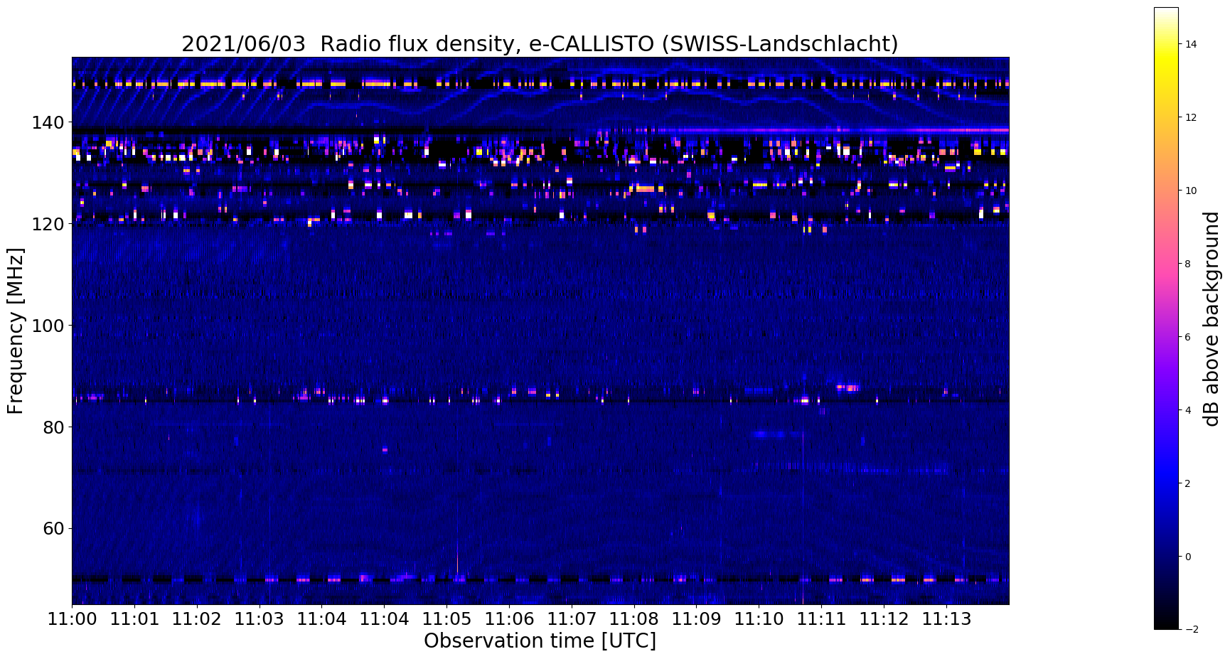The width and height of the screenshot is (1230, 659).
Task: Click the 'Frequency [MHz]' y-axis label
Action: pyautogui.click(x=16, y=331)
